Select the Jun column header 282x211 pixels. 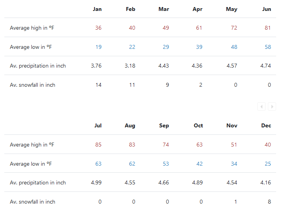pyautogui.click(x=267, y=9)
